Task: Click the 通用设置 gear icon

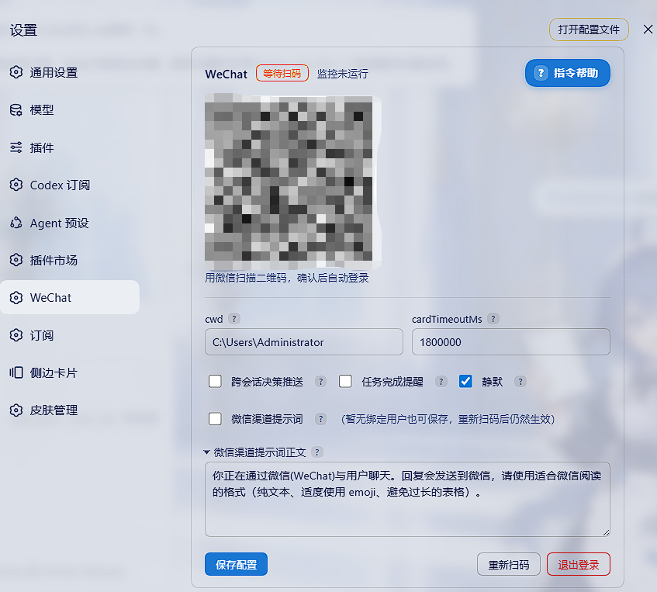Action: tap(16, 72)
